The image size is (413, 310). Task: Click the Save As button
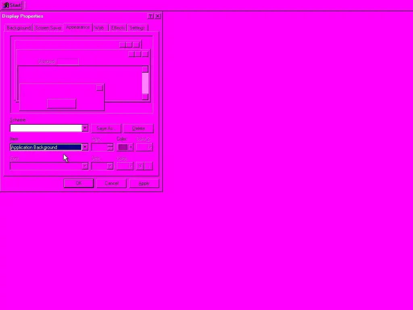tap(106, 128)
